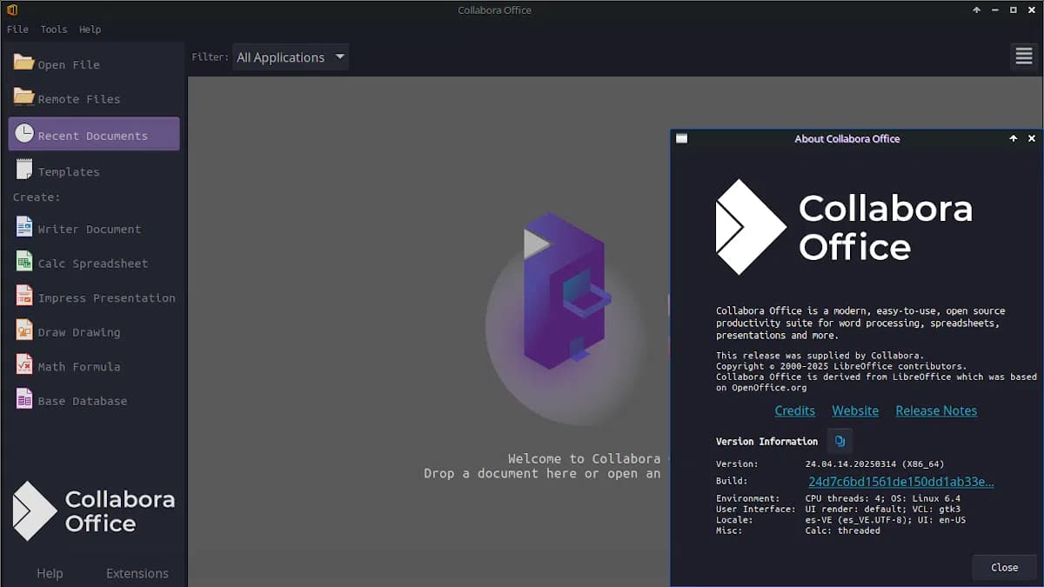Create a new Base Database

tap(82, 401)
